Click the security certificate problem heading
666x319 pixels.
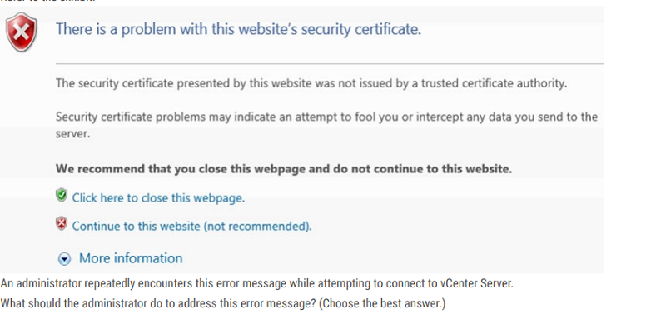(x=238, y=29)
